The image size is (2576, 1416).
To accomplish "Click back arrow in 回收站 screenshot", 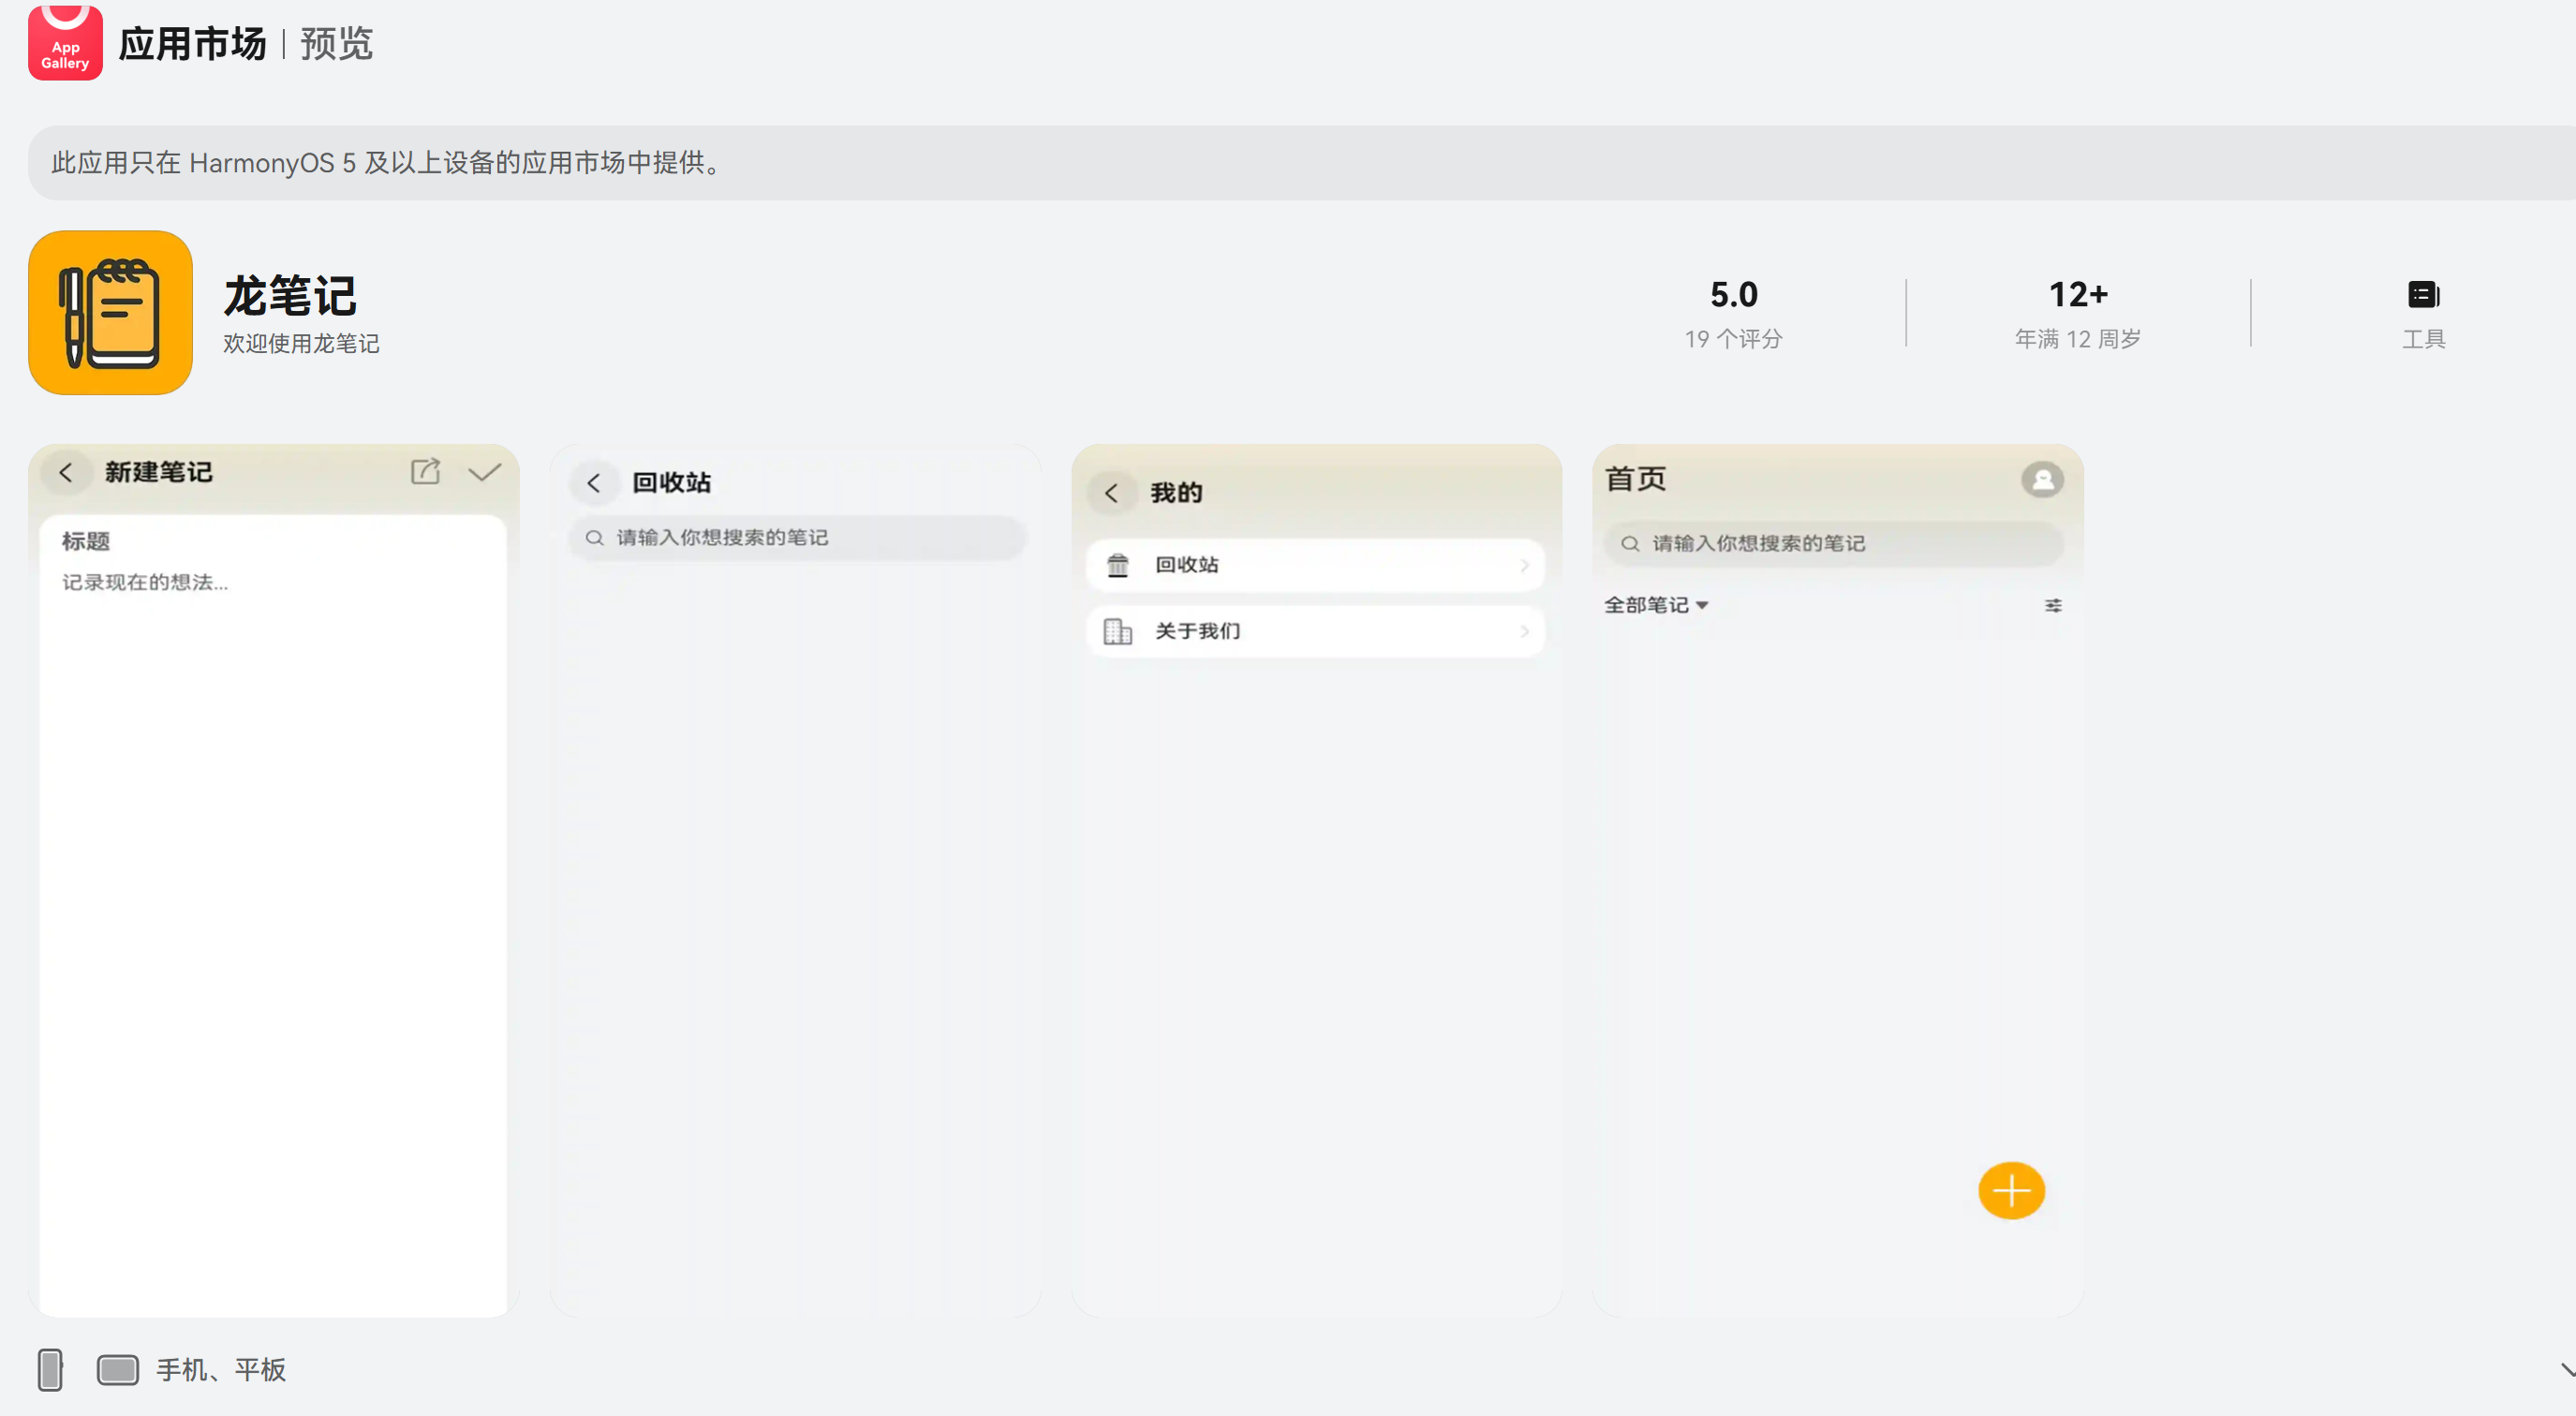I will (x=594, y=483).
